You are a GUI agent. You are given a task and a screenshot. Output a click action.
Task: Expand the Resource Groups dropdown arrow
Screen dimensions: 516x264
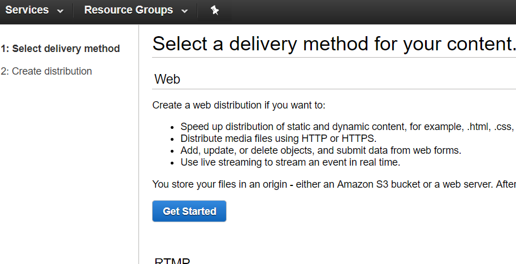(184, 11)
